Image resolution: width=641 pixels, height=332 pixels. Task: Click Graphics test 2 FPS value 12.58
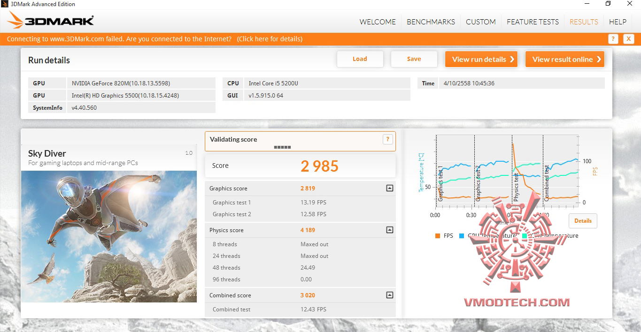313,214
